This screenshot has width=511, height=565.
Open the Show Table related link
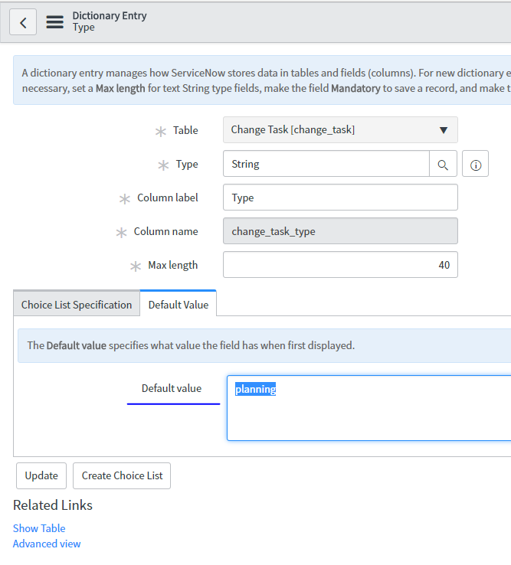point(39,528)
